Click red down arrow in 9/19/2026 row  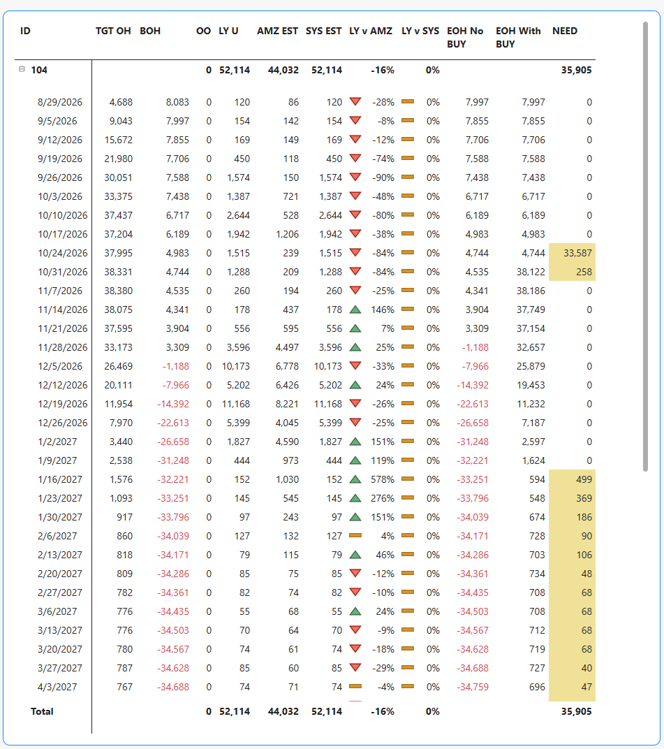coord(355,158)
